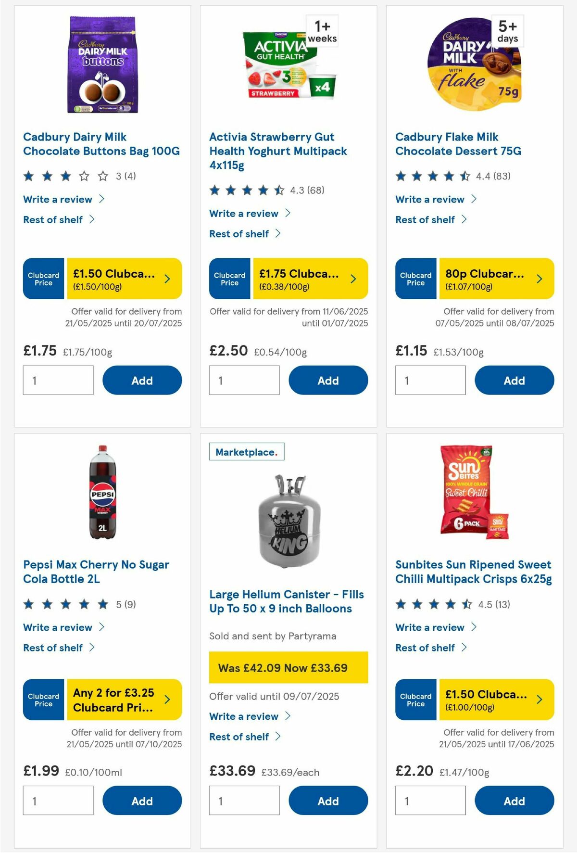Click Clubcard Price badge on Cadbury Flake dessert
577x853 pixels.
pyautogui.click(x=415, y=279)
